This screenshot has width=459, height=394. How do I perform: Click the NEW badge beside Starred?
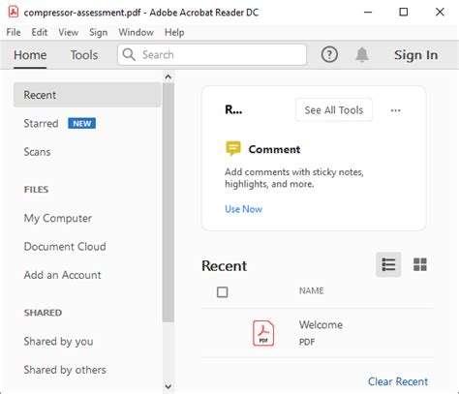(81, 124)
